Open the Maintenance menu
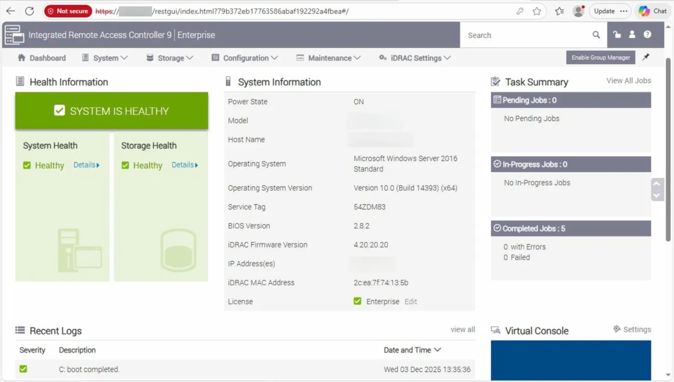Viewport: 674px width, 382px height. click(x=329, y=58)
